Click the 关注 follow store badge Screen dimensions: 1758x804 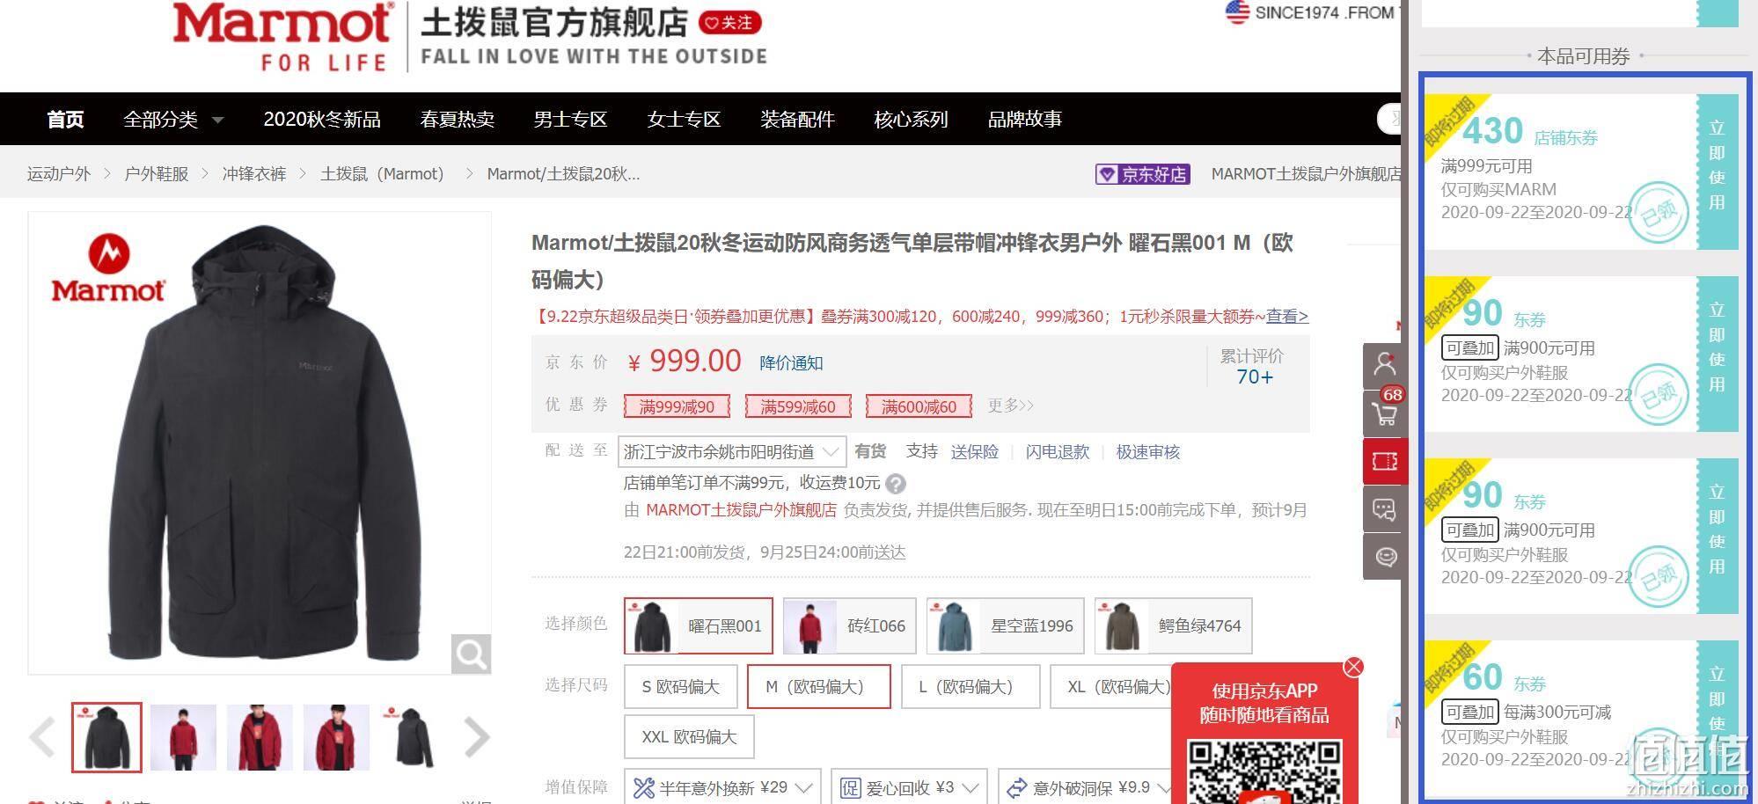pos(729,23)
